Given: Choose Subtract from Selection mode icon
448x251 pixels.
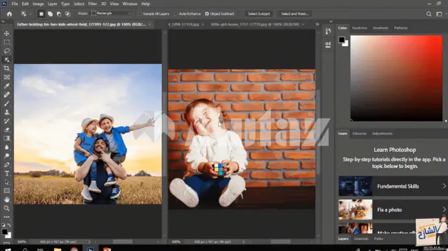Looking at the screenshot, I should tap(59, 13).
